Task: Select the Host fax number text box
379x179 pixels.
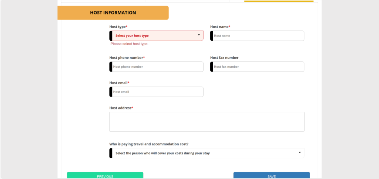Action: (258, 67)
